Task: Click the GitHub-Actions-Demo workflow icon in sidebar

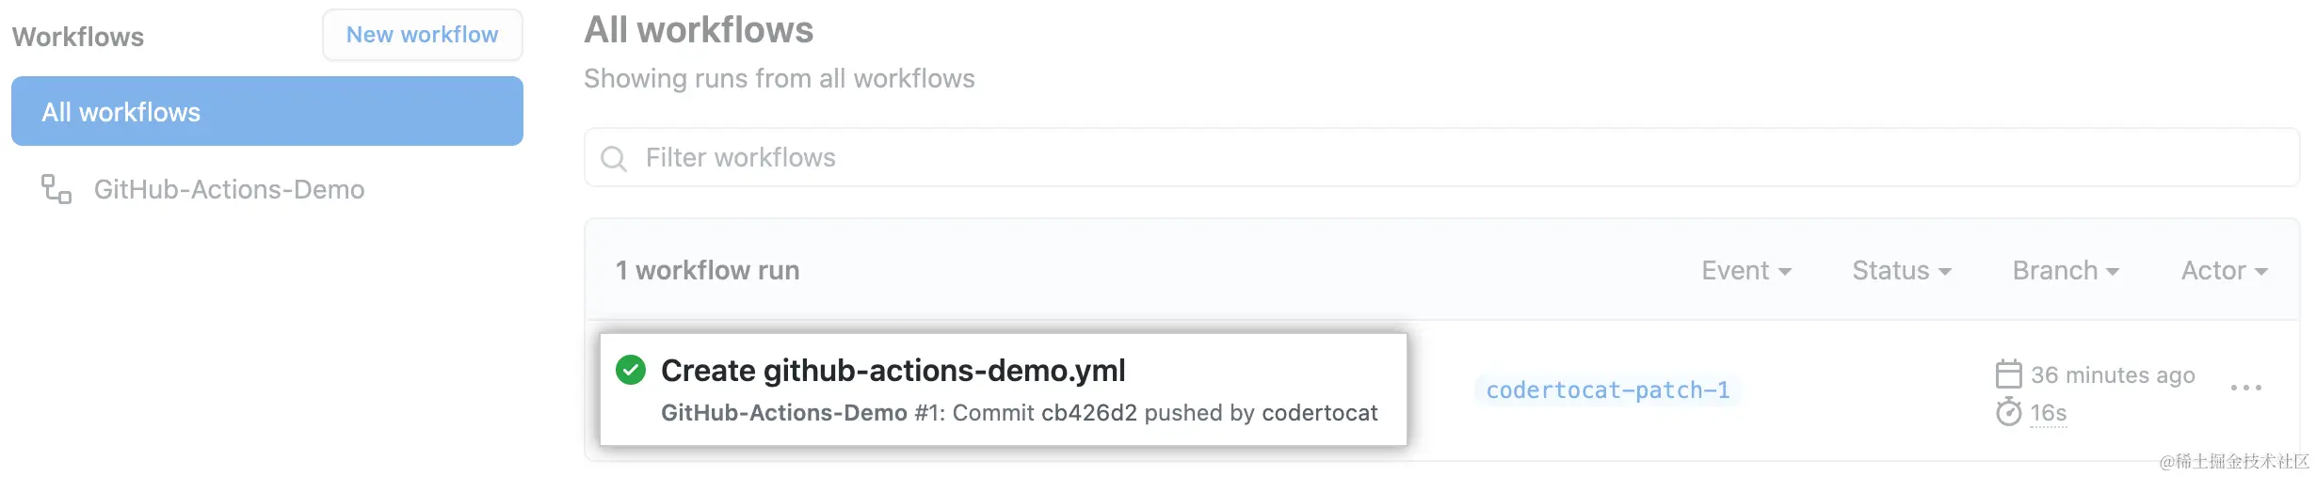Action: [x=56, y=189]
